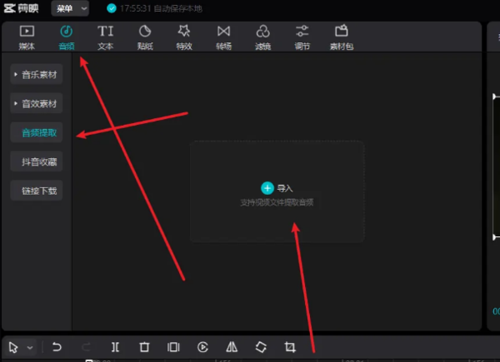This screenshot has width=500, height=362.
Task: Open the 滤镜 filters panel
Action: point(262,37)
